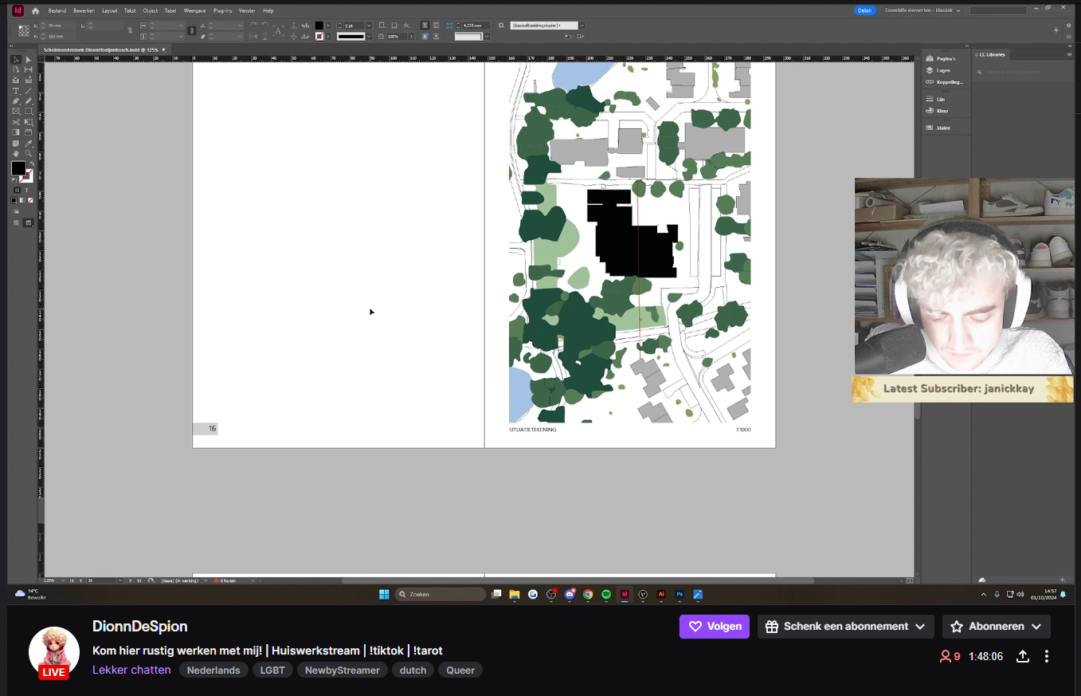This screenshot has width=1081, height=696.
Task: Click the Lekker chatten category link
Action: pyautogui.click(x=131, y=670)
